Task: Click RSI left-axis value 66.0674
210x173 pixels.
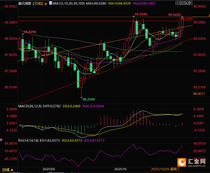Action: pyautogui.click(x=11, y=144)
